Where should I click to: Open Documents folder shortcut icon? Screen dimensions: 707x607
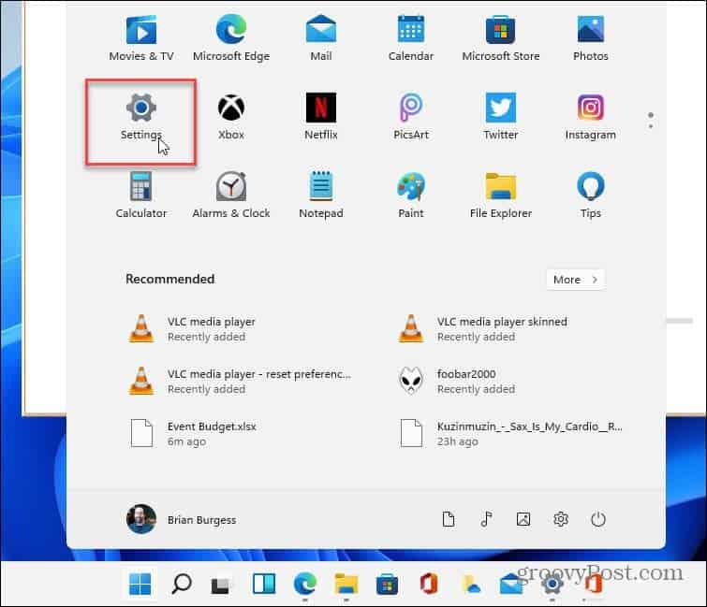pyautogui.click(x=449, y=519)
